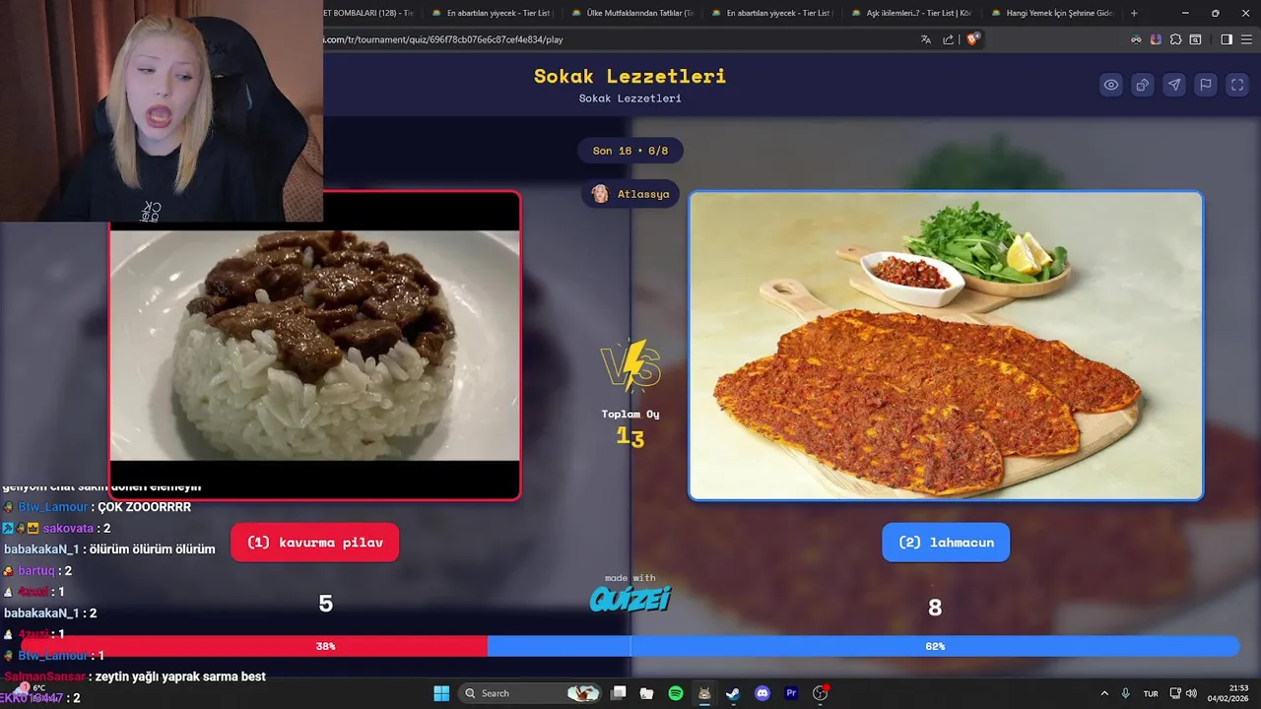This screenshot has height=709, width=1261.
Task: Open a new browser tab
Action: coord(1134,13)
